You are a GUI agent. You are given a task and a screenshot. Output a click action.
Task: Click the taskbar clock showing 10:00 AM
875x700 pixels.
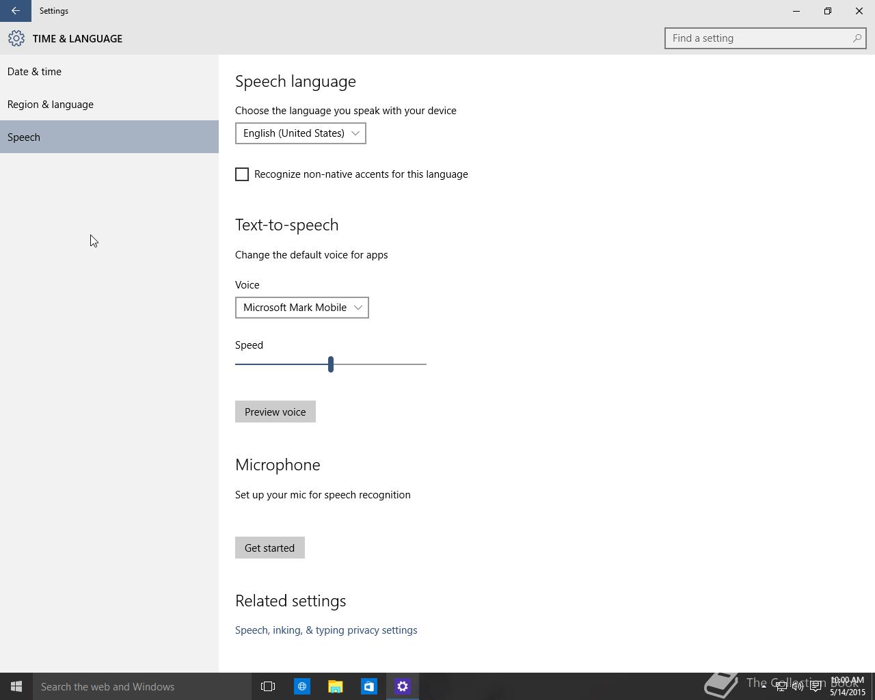pos(847,686)
